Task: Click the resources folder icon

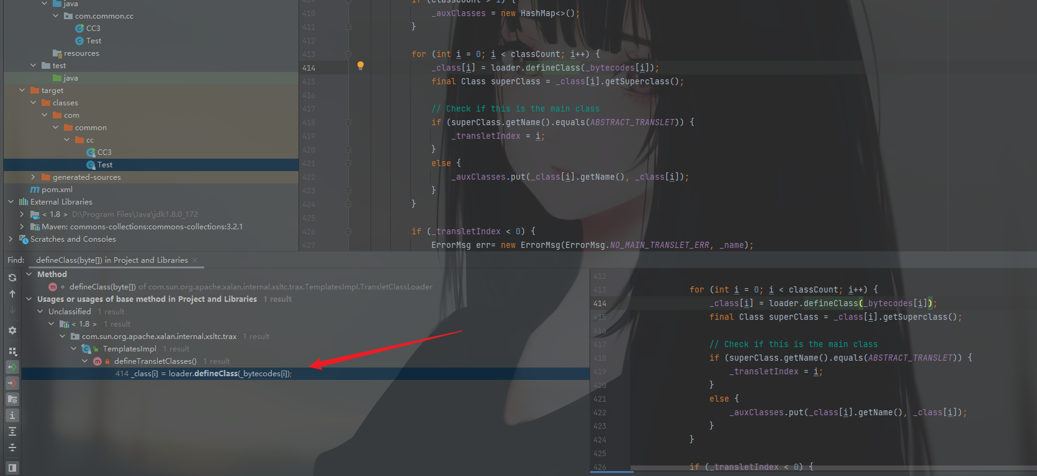Action: click(57, 53)
